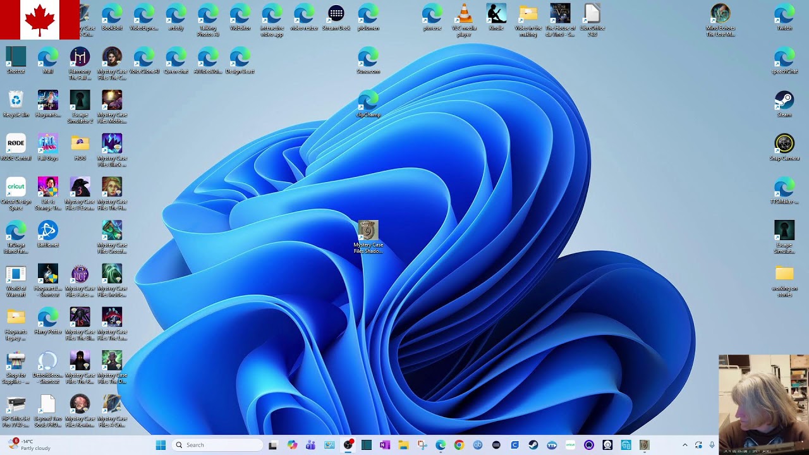Viewport: 809px width, 455px height.
Task: Launch Steam from the desktop shortcut
Action: (784, 104)
